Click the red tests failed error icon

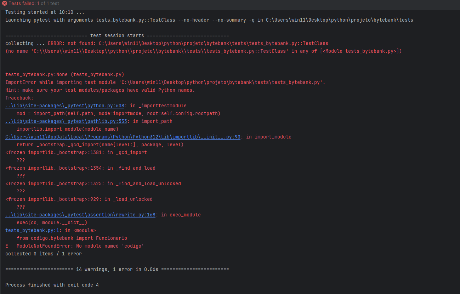[x=5, y=3]
